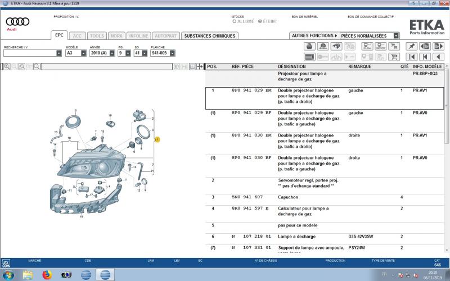Open Windows Start menu

(8, 275)
